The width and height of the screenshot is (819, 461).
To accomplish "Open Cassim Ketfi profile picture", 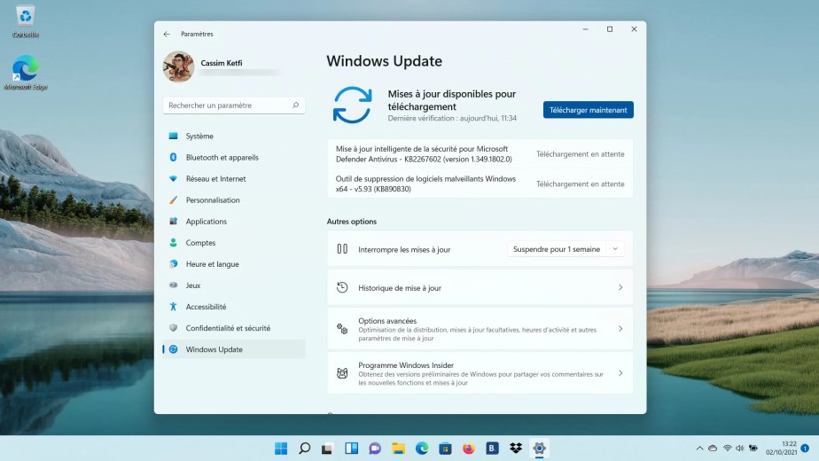I will (x=179, y=66).
